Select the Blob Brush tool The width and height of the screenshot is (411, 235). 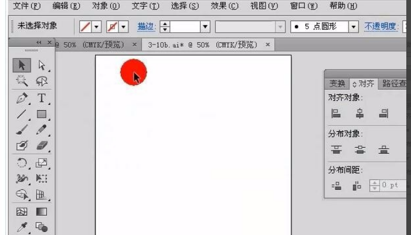pyautogui.click(x=22, y=145)
